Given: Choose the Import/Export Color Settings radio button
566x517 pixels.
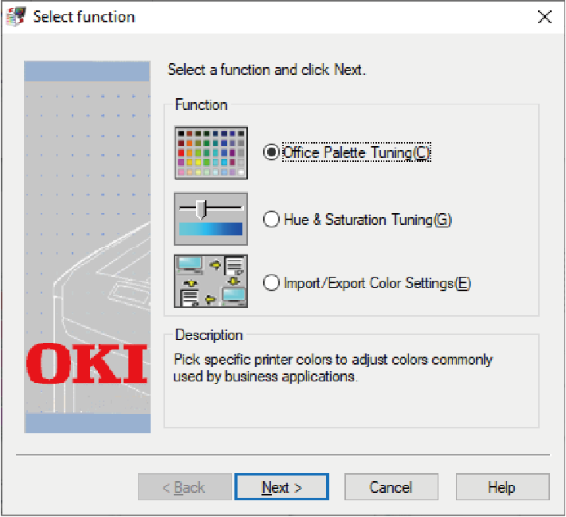Looking at the screenshot, I should click(272, 282).
